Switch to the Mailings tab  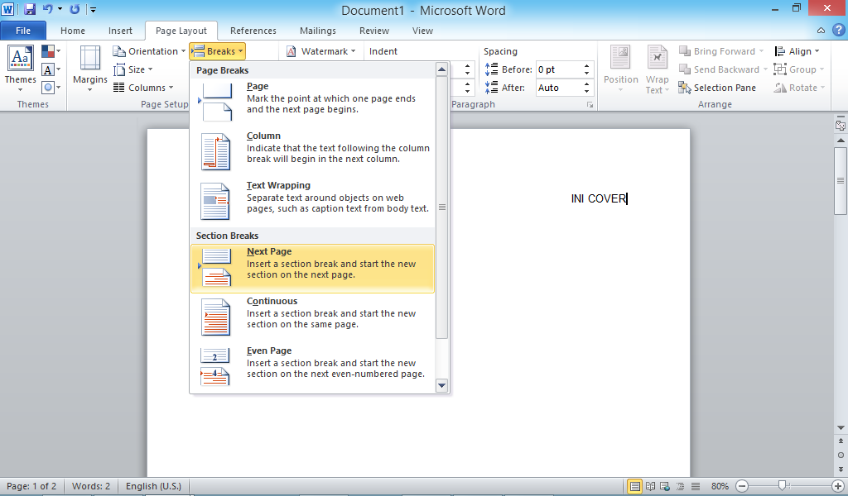[x=318, y=31]
